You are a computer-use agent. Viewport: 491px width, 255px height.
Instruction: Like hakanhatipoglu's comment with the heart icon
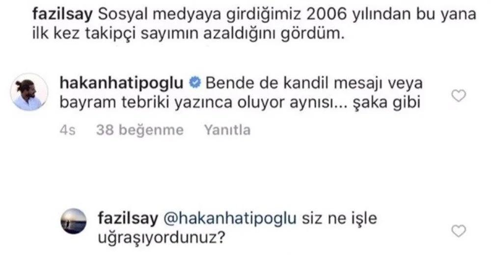click(x=459, y=96)
